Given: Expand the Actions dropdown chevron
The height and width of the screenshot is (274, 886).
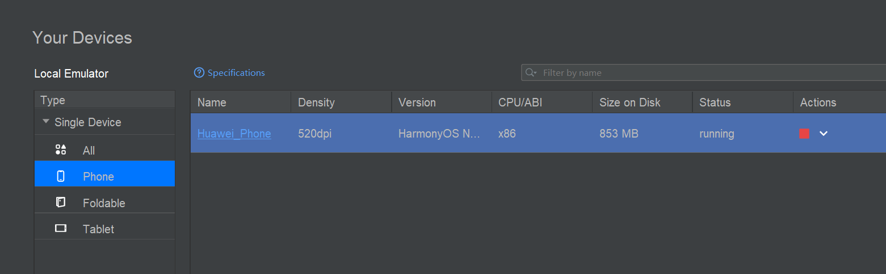Looking at the screenshot, I should point(824,134).
